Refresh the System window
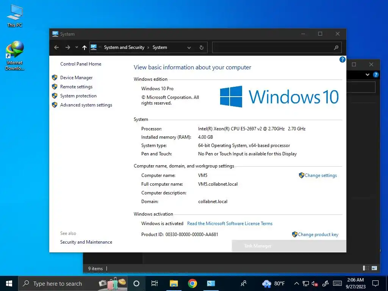This screenshot has width=388, height=291. [x=202, y=47]
